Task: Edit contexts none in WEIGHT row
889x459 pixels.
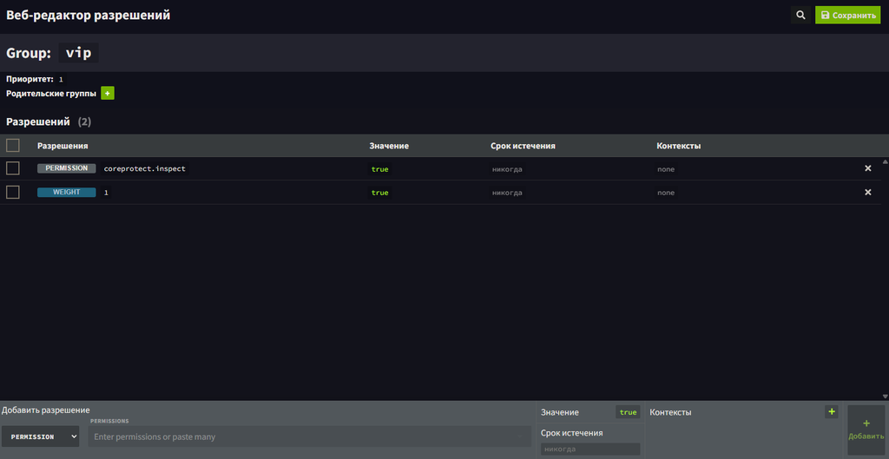Action: tap(666, 193)
